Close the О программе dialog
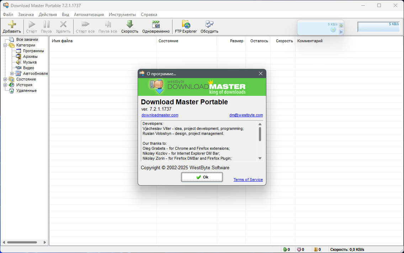Image resolution: width=404 pixels, height=253 pixels. 261,73
